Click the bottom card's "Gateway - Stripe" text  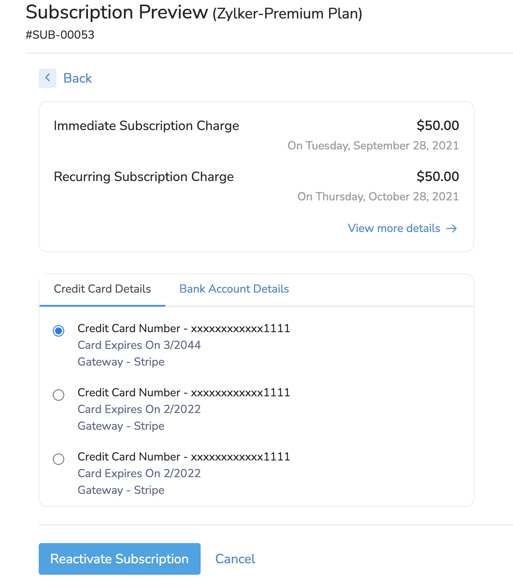point(121,490)
